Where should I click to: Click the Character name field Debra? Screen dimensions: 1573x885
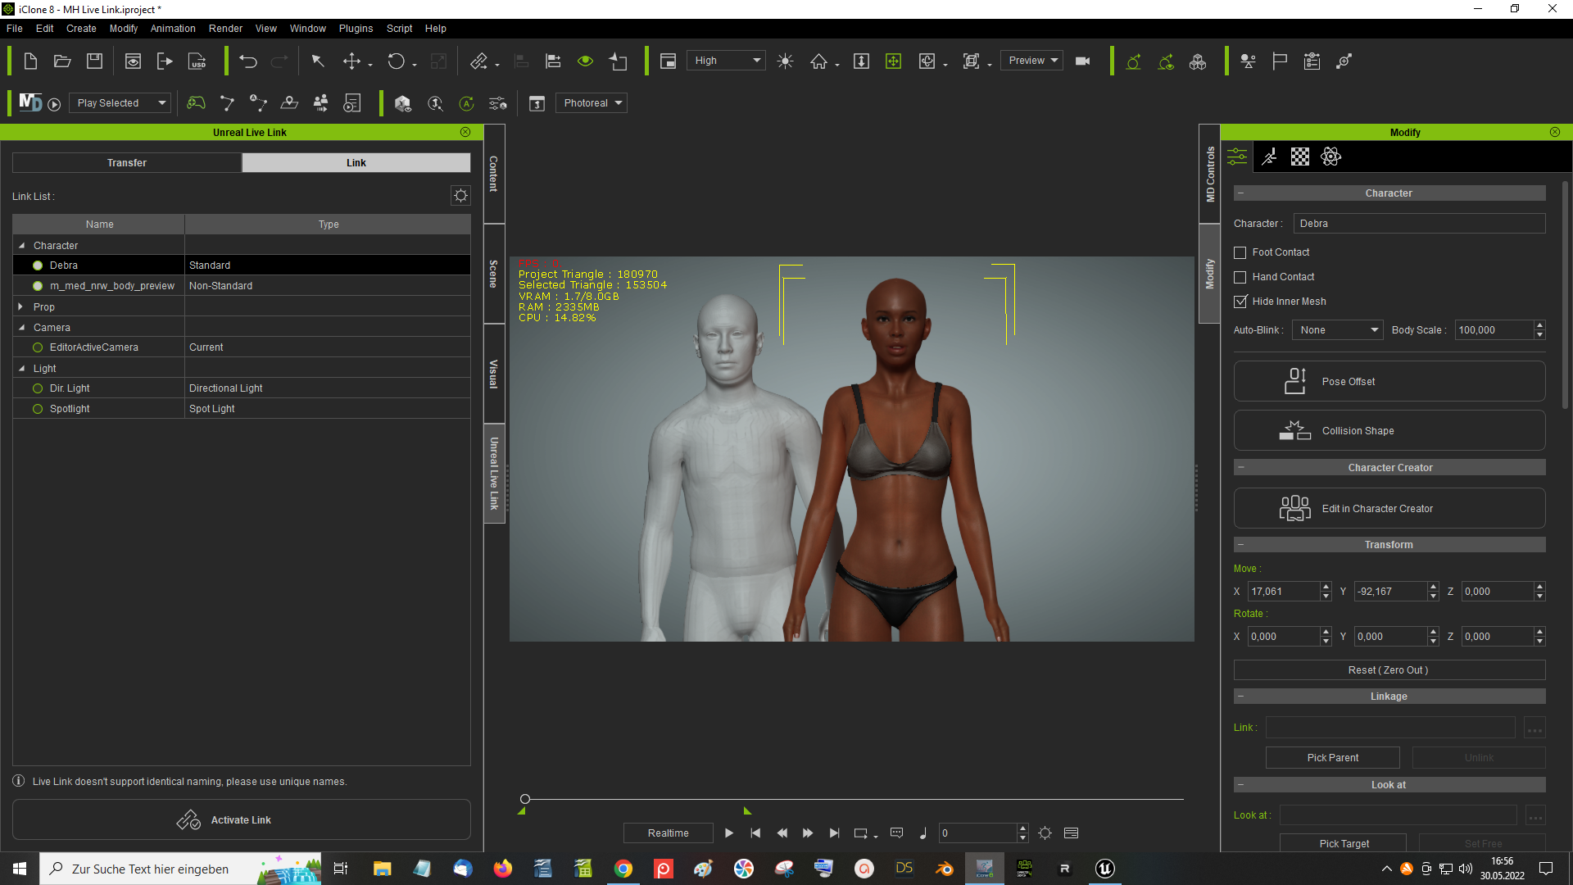pos(1419,223)
